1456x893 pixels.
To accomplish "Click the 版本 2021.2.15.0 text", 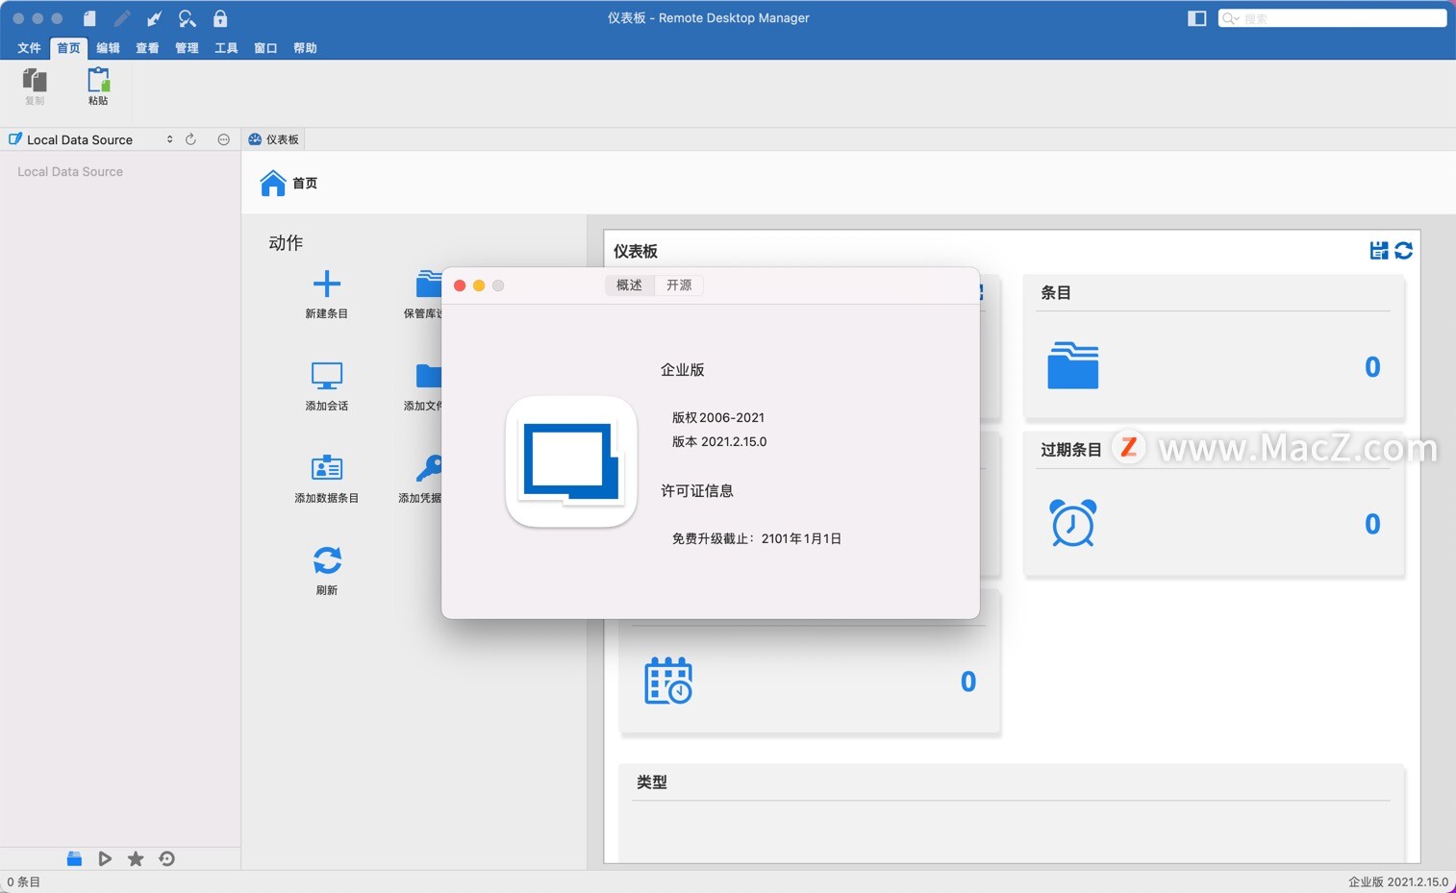I will [719, 442].
